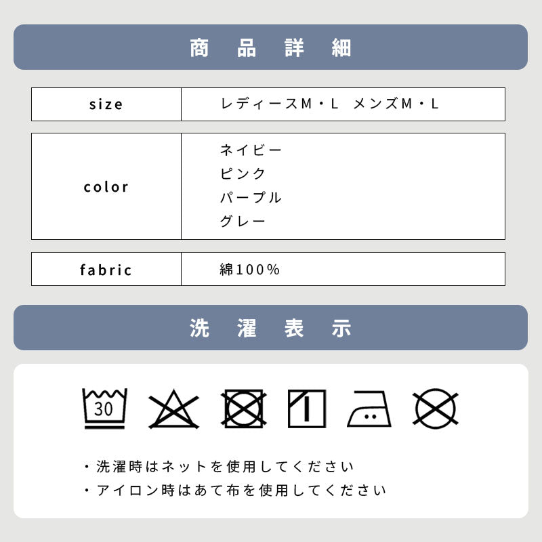
Task: Click the 30-degree wash tub icon
Action: tap(104, 409)
